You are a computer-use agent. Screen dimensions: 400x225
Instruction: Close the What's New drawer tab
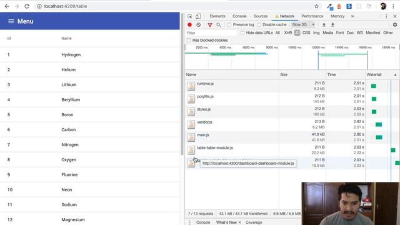239,222
